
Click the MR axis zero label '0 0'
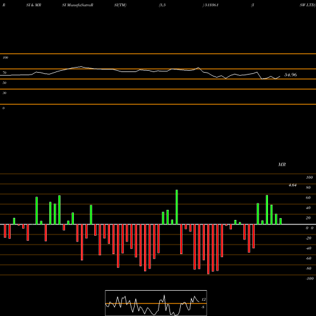pos(310,228)
